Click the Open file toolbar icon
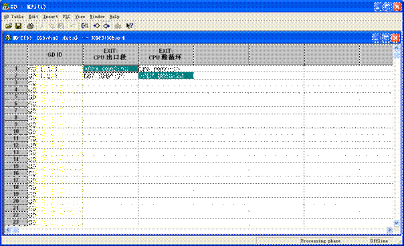Screen dimensions: 404x246 [9, 26]
